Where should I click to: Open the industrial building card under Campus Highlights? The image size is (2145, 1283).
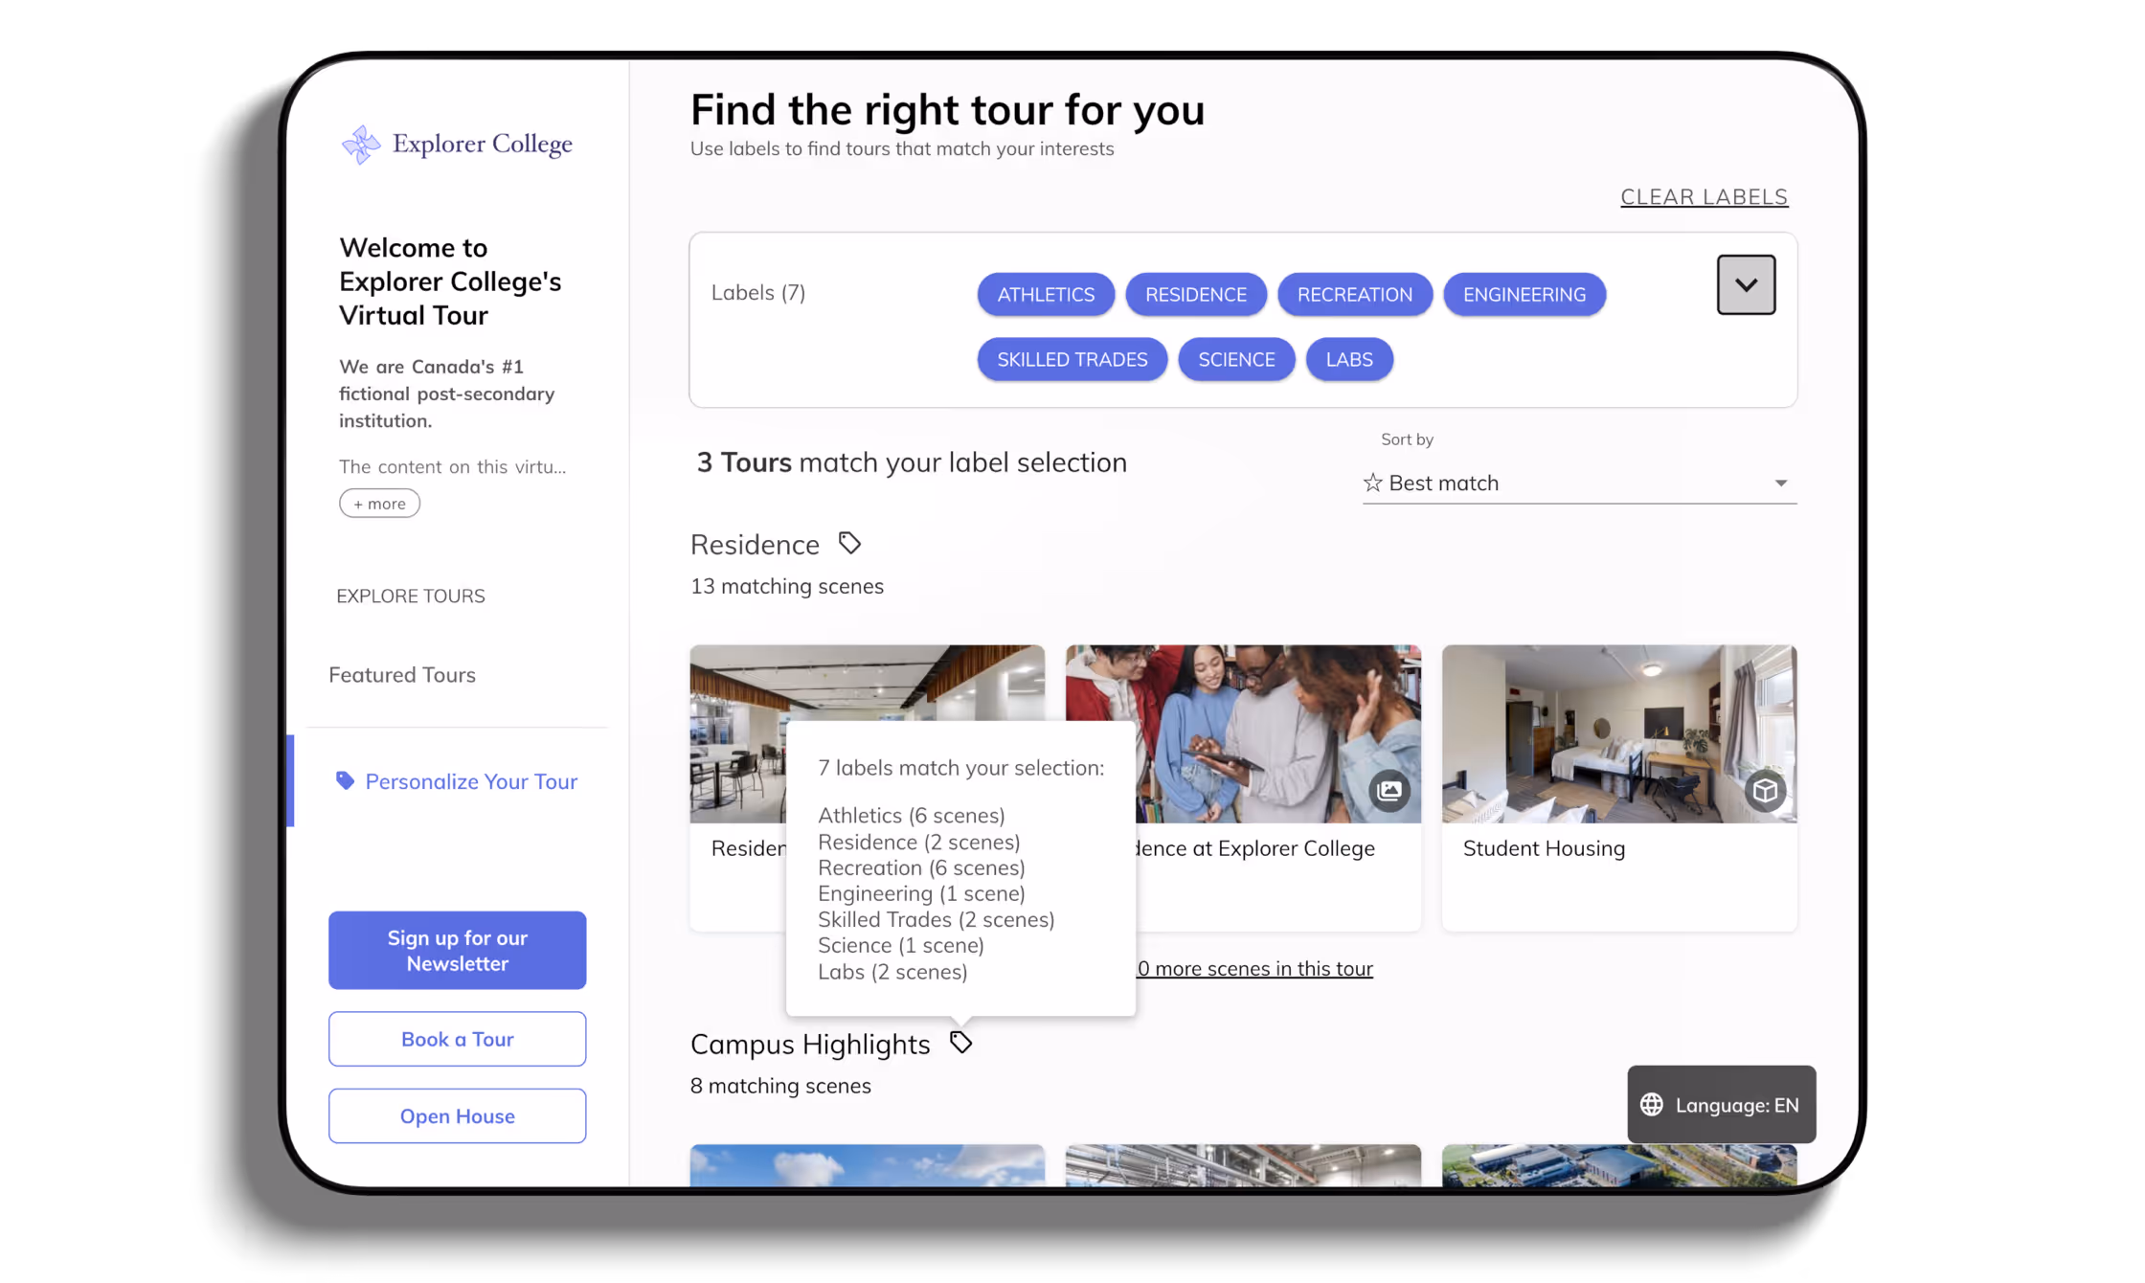[x=1243, y=1165]
